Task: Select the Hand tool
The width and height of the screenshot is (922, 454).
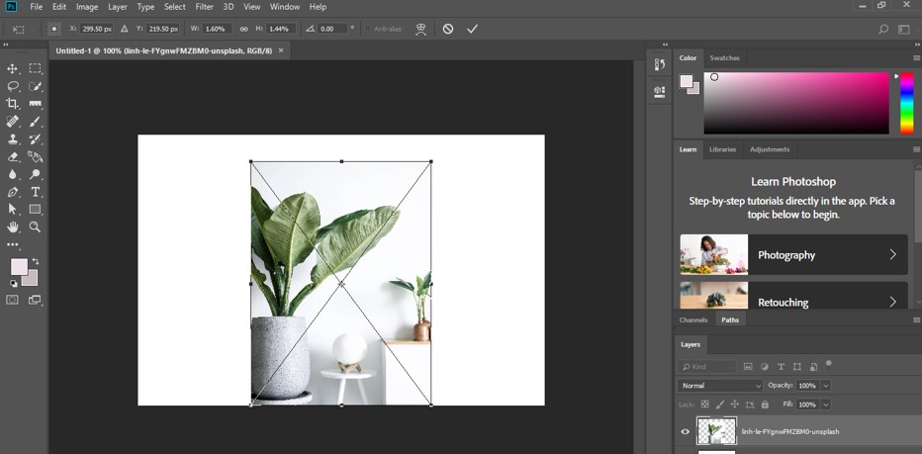Action: (x=12, y=227)
